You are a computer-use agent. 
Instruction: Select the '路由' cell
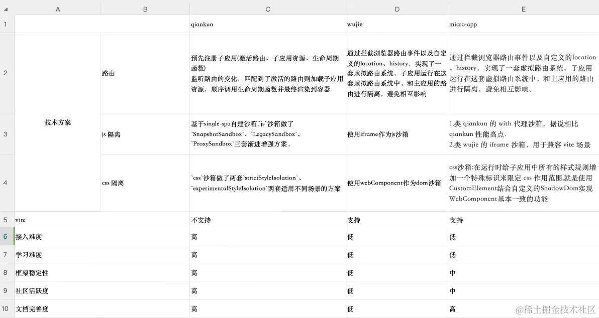[x=145, y=73]
